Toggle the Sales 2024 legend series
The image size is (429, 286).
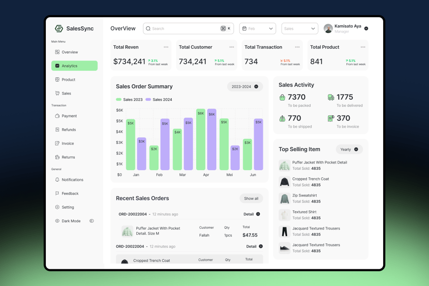pyautogui.click(x=159, y=100)
